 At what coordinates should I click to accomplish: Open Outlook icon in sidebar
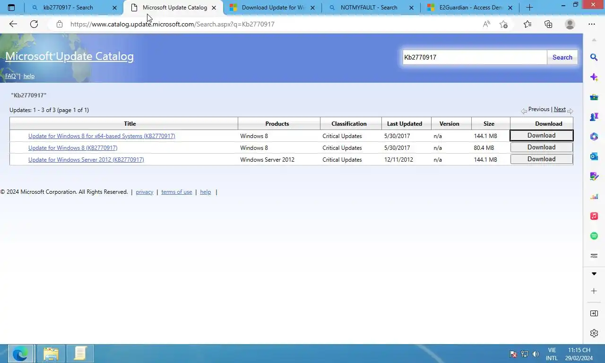coord(594,156)
